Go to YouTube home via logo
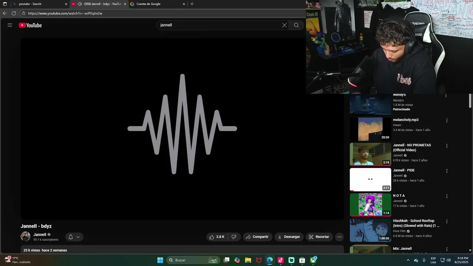The height and width of the screenshot is (266, 473). 30,25
